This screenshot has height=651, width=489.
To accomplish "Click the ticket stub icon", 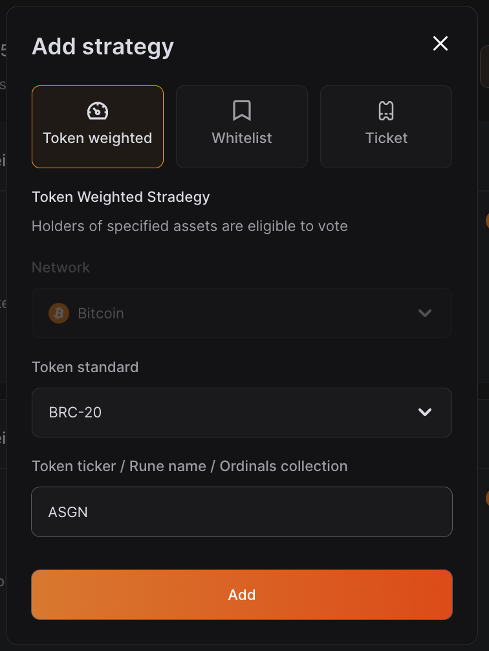I will coord(386,111).
